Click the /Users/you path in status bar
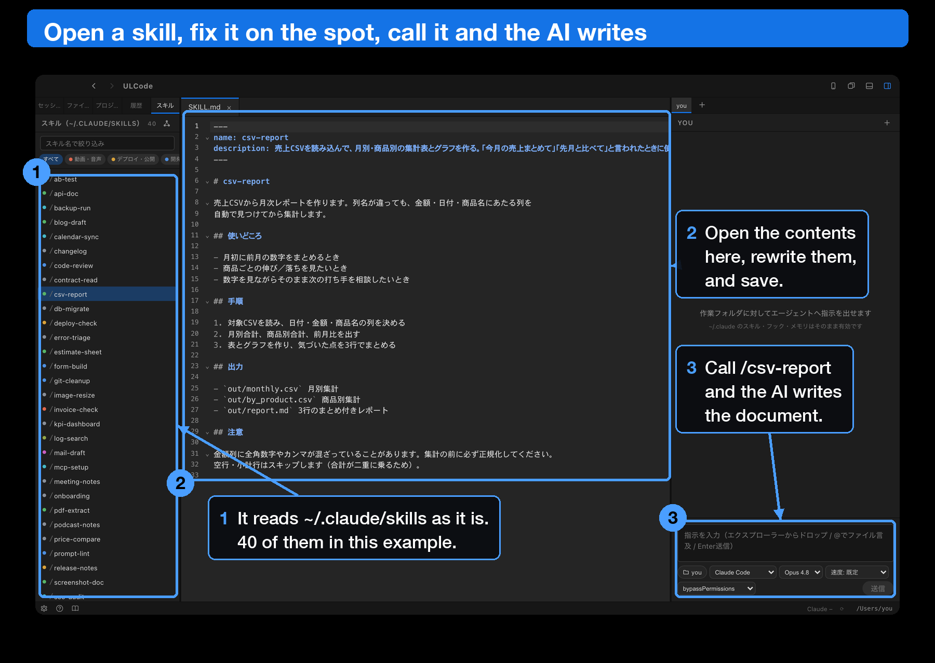 point(874,609)
